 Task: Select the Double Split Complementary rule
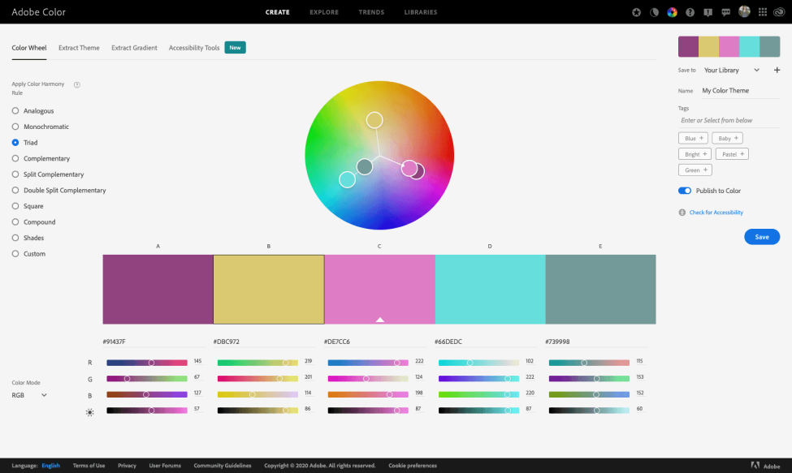pos(59,190)
